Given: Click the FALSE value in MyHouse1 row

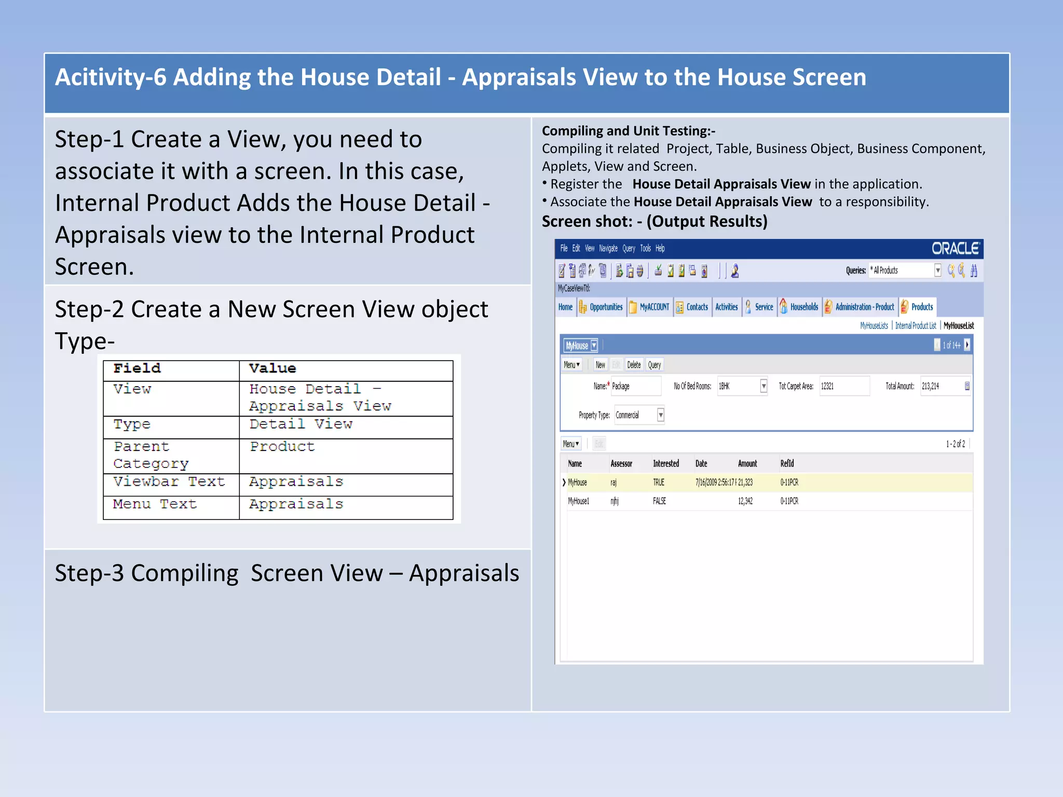Looking at the screenshot, I should tap(659, 501).
